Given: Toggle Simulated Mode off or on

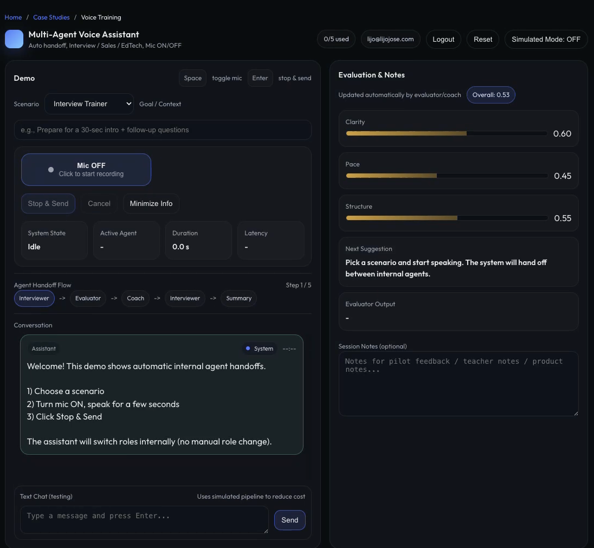Looking at the screenshot, I should (546, 39).
